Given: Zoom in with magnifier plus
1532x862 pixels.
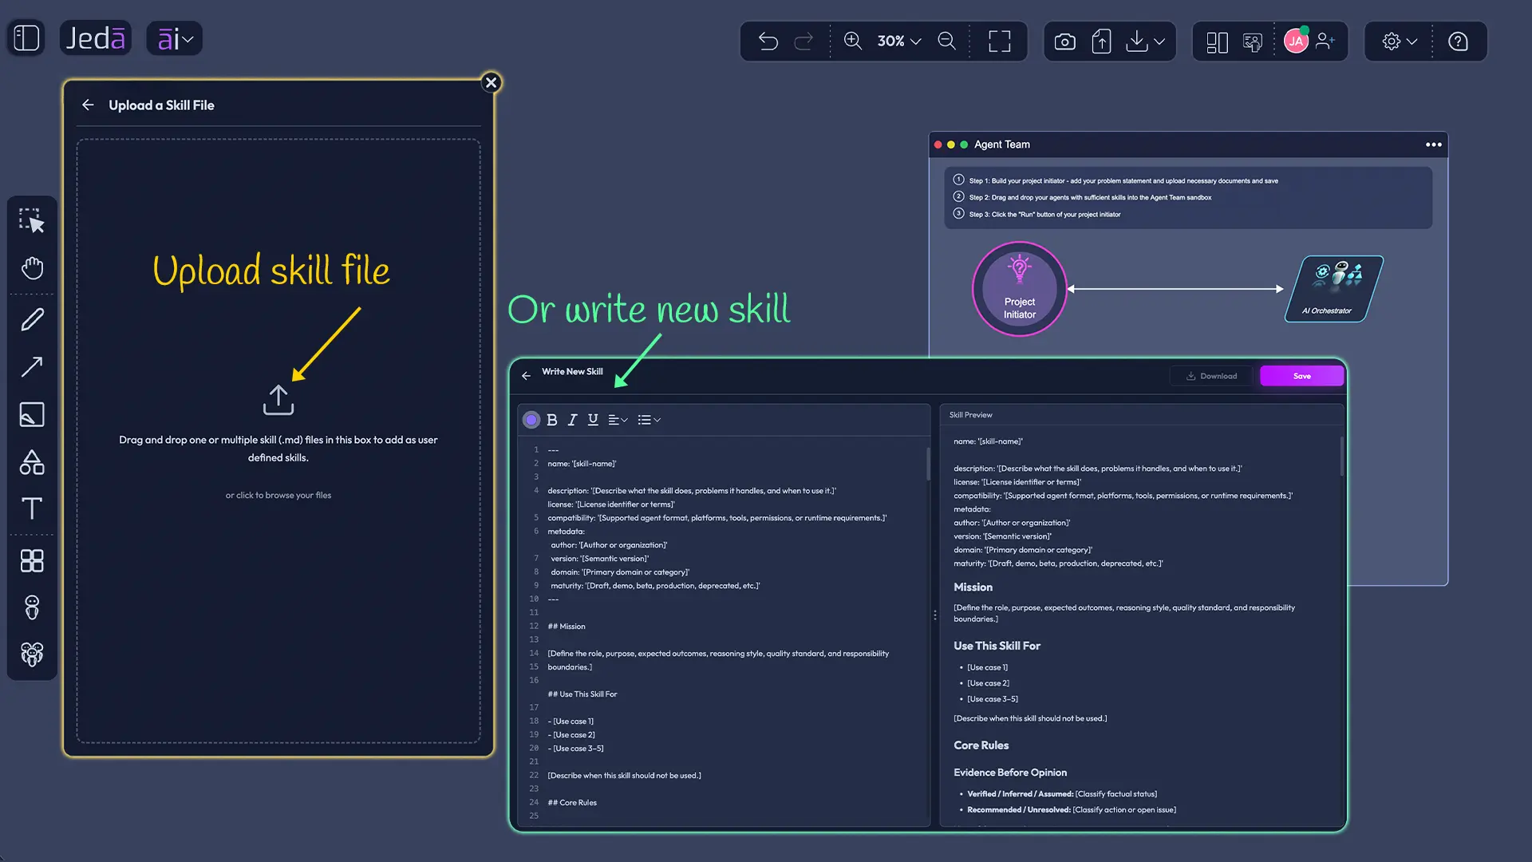Looking at the screenshot, I should click(853, 42).
